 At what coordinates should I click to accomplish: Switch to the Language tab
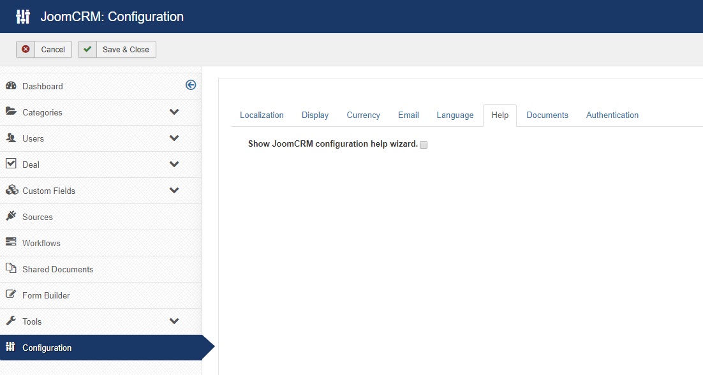455,115
